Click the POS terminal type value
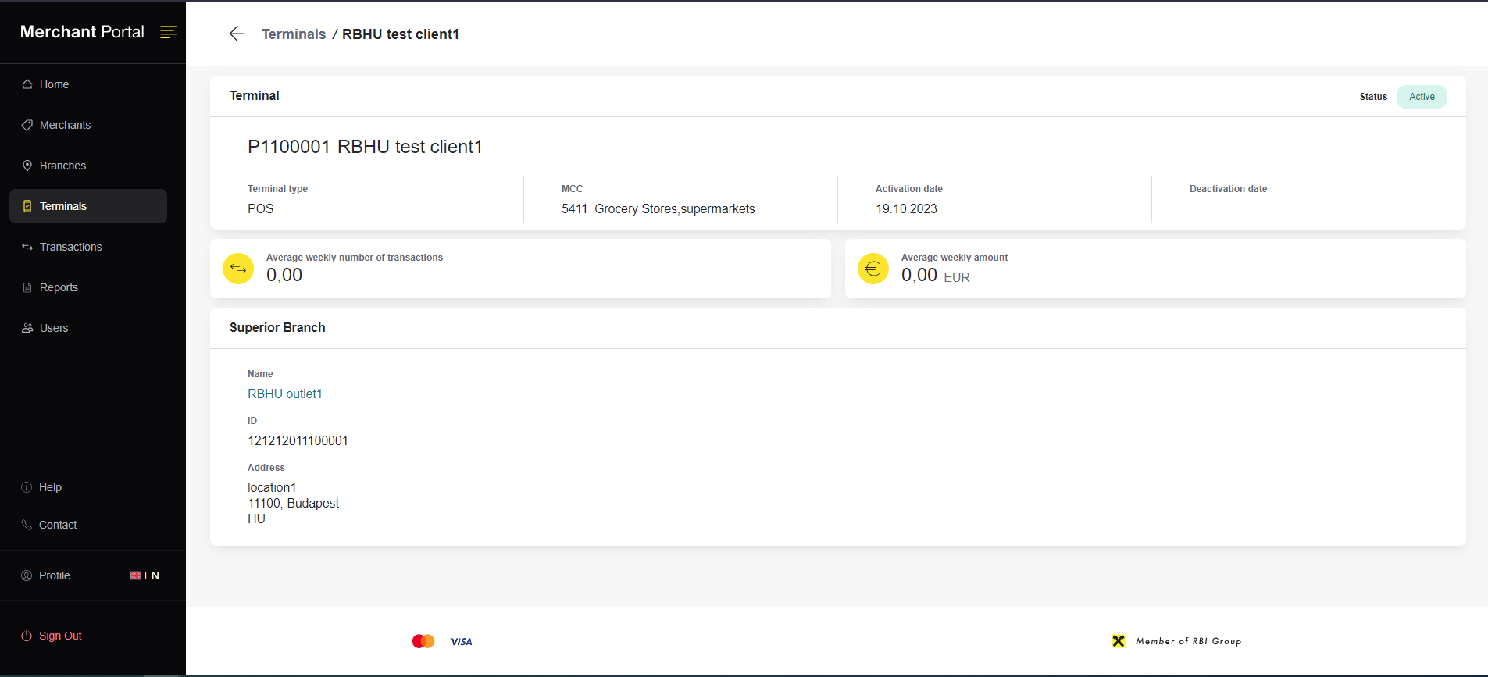Screen dimensions: 1488x677 point(261,208)
